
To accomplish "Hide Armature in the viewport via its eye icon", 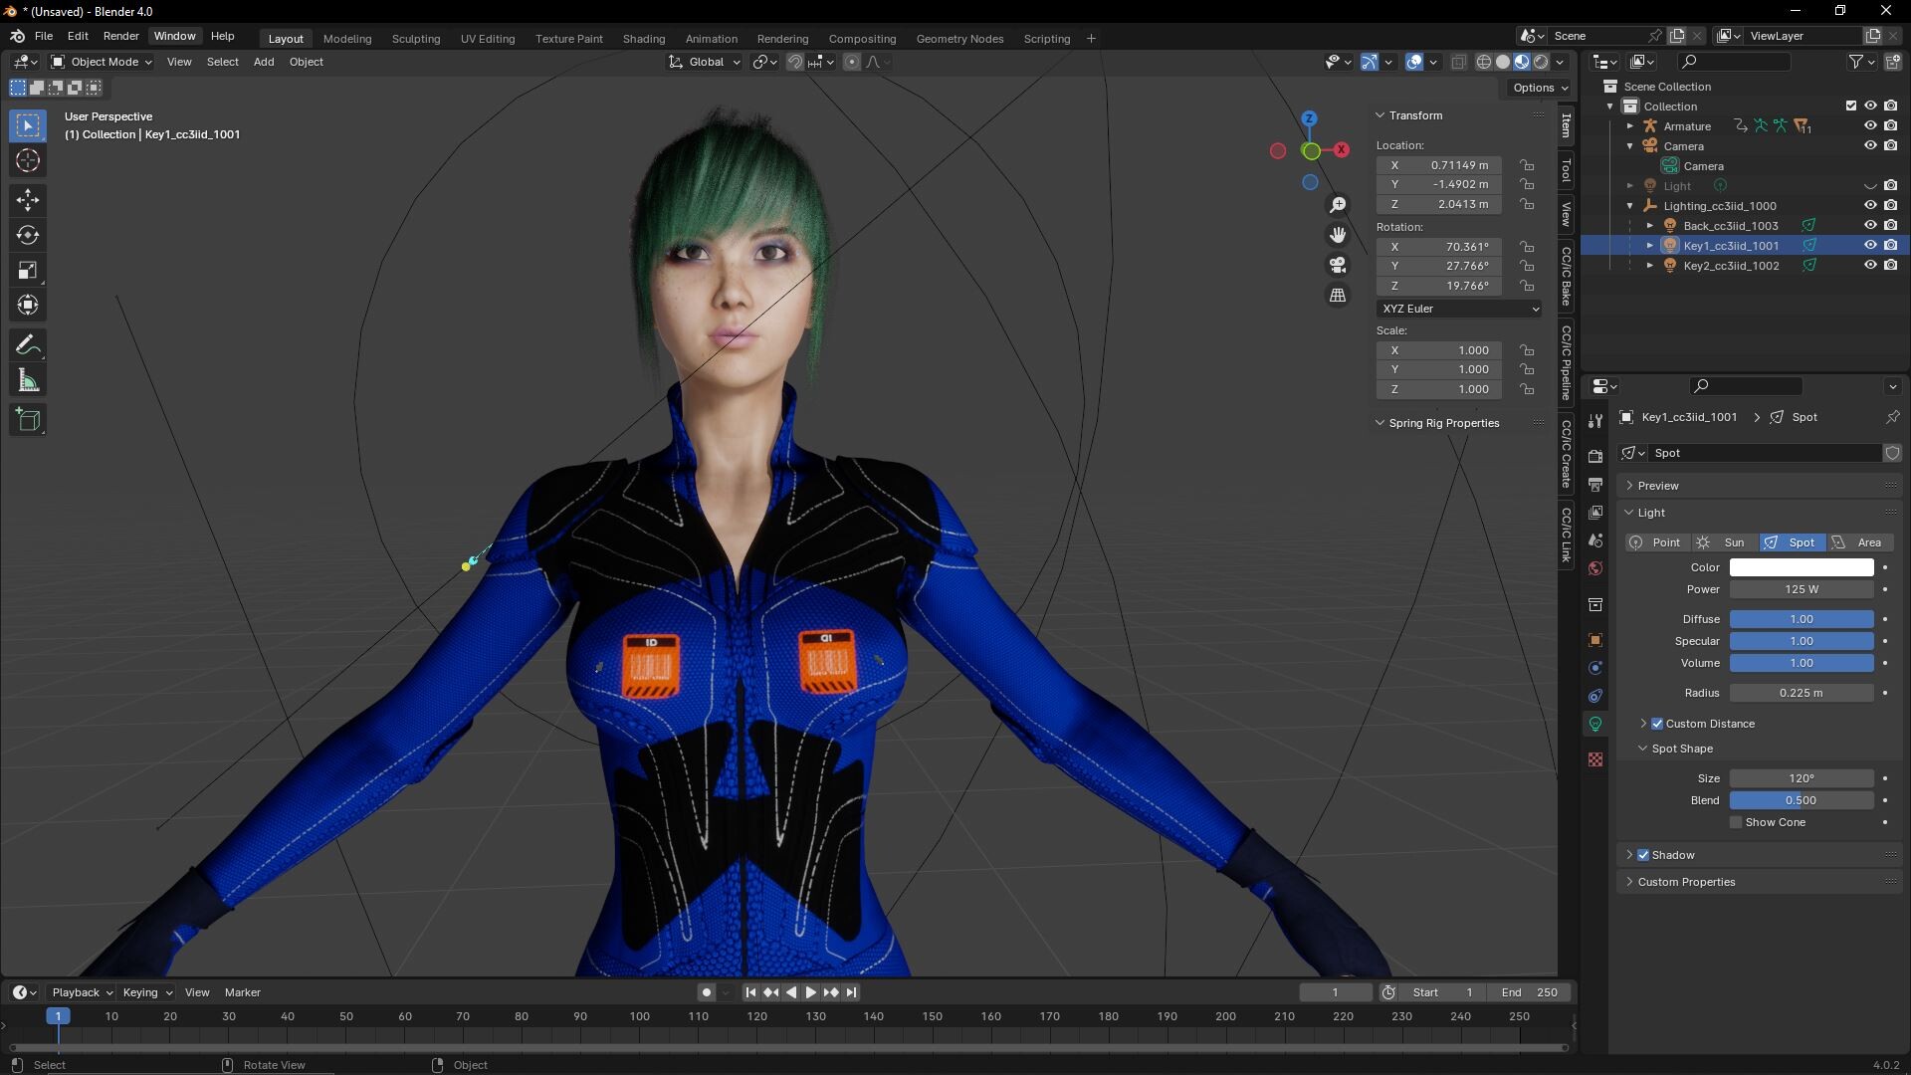I will pyautogui.click(x=1870, y=125).
